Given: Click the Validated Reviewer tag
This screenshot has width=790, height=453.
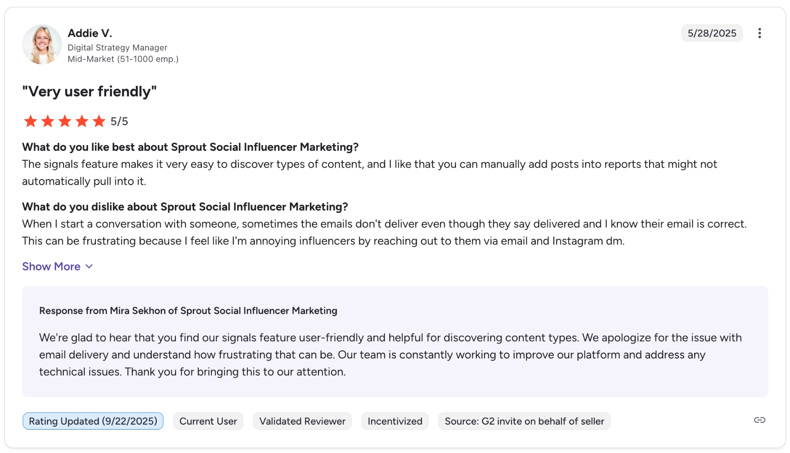Looking at the screenshot, I should coord(302,421).
